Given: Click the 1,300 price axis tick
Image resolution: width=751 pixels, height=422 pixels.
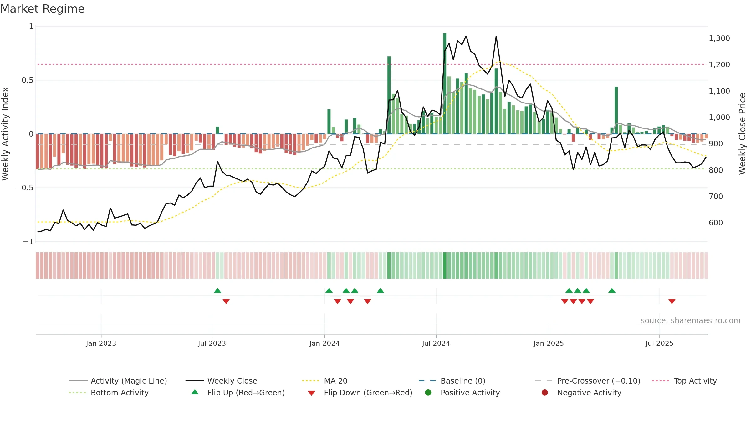Looking at the screenshot, I should 719,38.
